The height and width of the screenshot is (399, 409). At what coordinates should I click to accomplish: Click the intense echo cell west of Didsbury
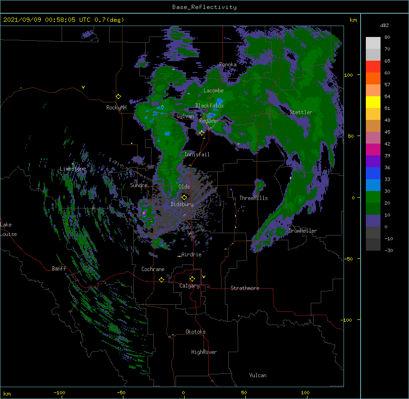point(144,213)
